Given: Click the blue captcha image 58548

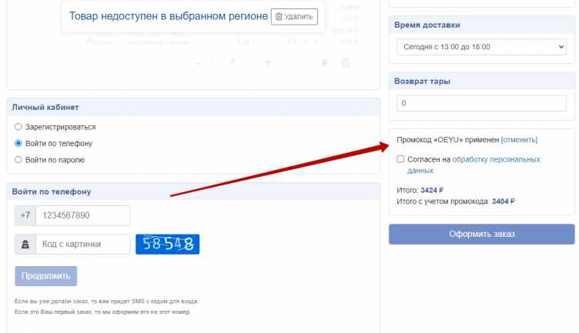Looking at the screenshot, I should pyautogui.click(x=167, y=245).
